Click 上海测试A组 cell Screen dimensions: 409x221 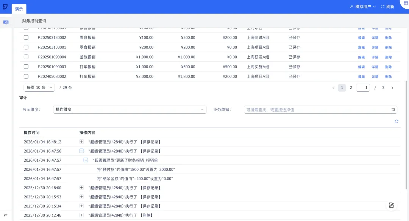[258, 37]
